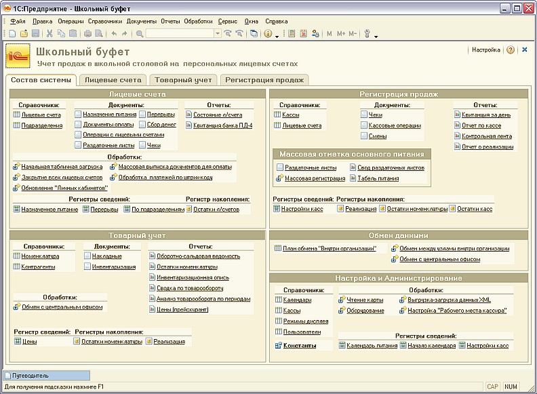This screenshot has width=537, height=394.
Task: Click the yellow help question mark icon
Action: [x=511, y=50]
